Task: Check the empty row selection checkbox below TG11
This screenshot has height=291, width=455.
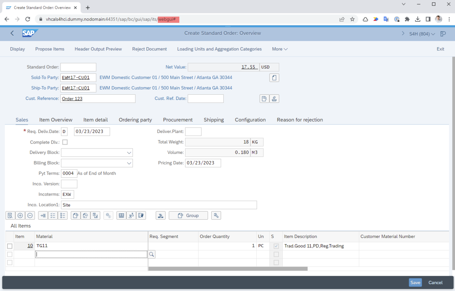Action: click(10, 254)
